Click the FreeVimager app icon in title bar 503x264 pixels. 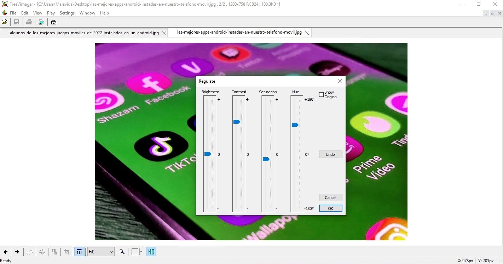(5, 4)
